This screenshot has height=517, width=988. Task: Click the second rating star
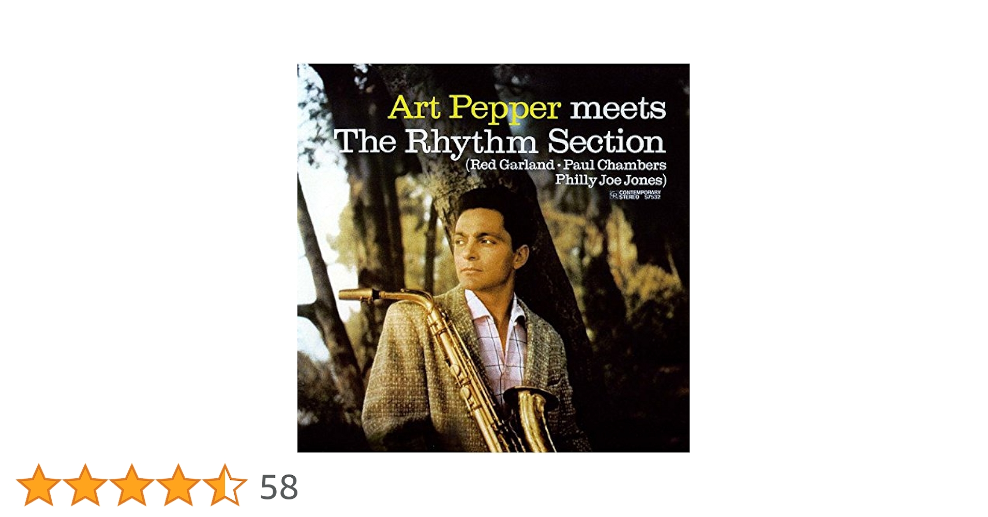85,485
